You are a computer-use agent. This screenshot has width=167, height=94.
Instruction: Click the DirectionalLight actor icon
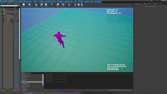[5, 15]
